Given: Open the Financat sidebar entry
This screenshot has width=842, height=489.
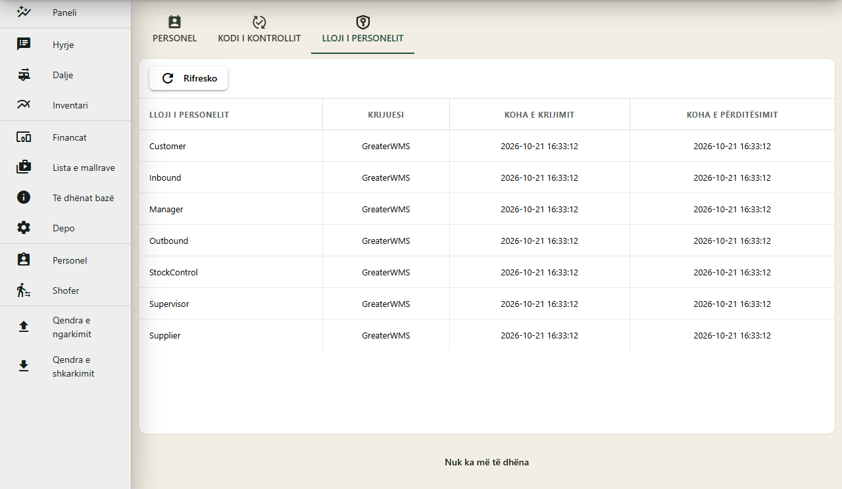Looking at the screenshot, I should tap(65, 137).
